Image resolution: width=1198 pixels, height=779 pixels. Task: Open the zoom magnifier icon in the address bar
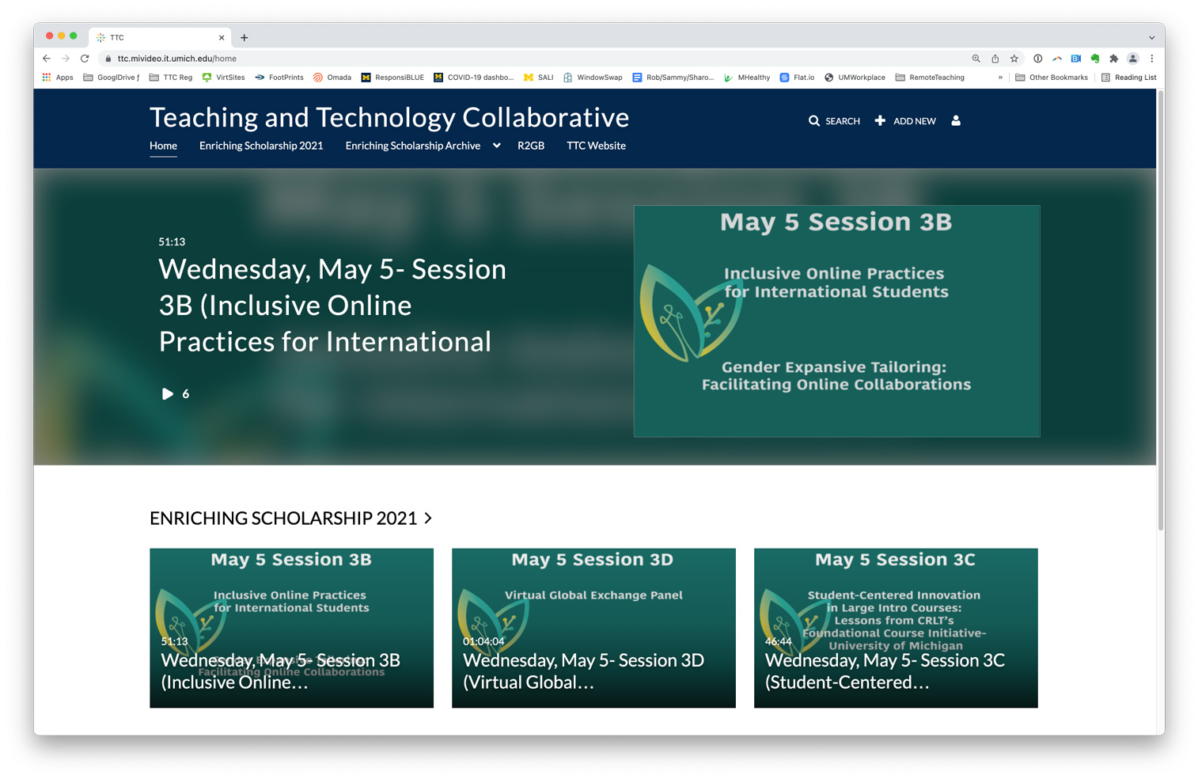[976, 59]
